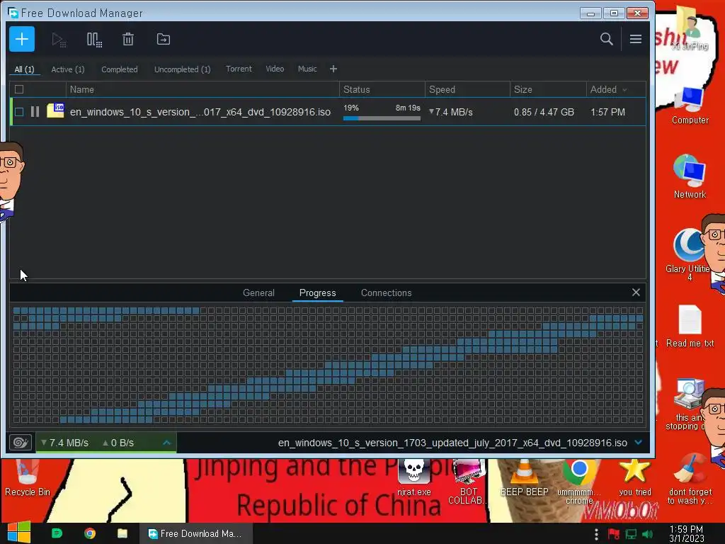
Task: Sort by Size column header
Action: [523, 89]
